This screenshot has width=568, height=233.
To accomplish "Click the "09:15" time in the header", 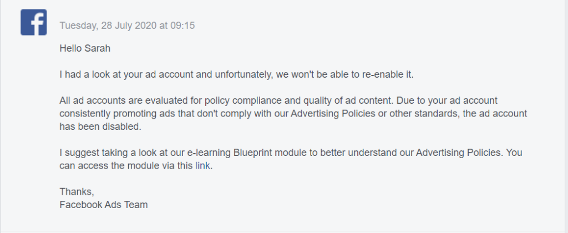I will [184, 26].
